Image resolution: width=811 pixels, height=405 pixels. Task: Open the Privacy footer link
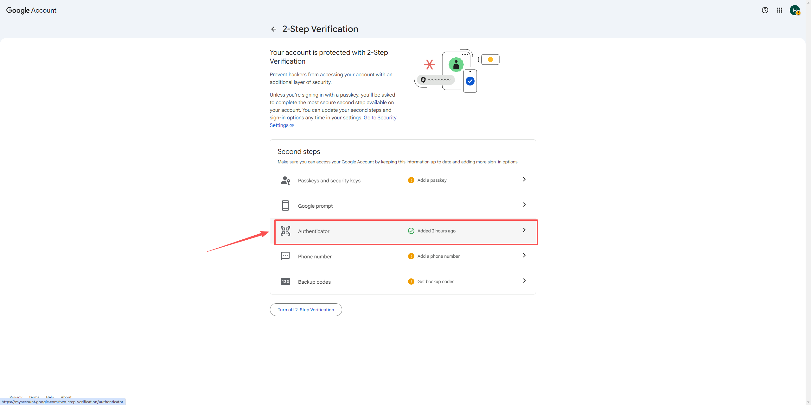pos(16,397)
